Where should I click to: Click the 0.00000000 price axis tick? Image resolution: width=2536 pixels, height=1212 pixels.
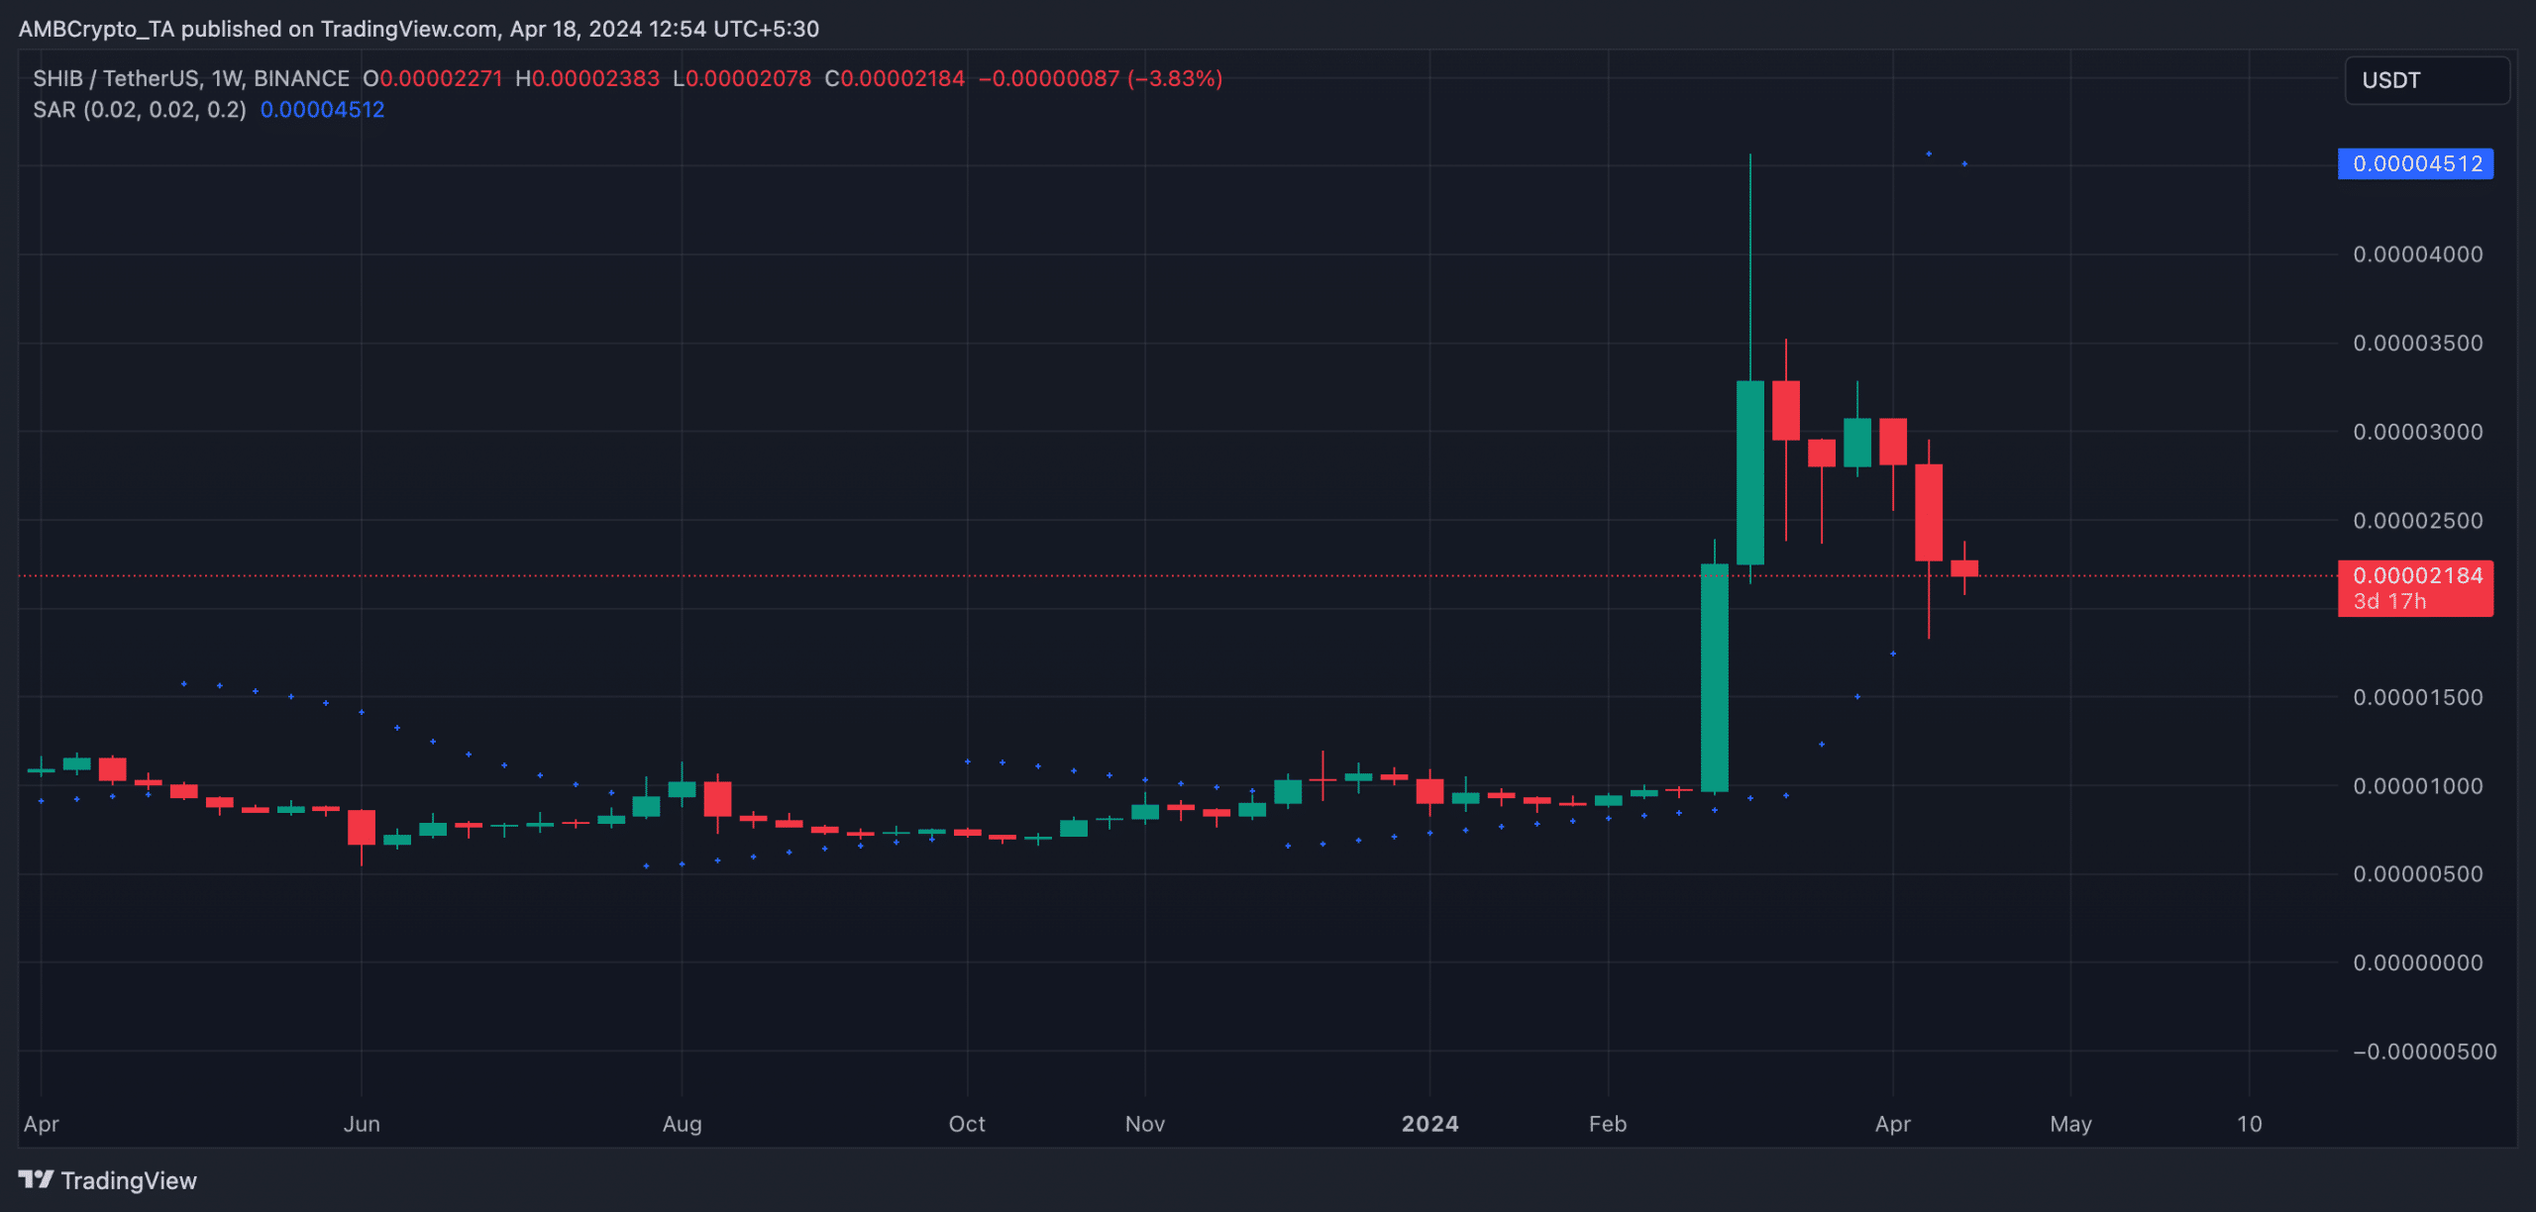[2418, 962]
